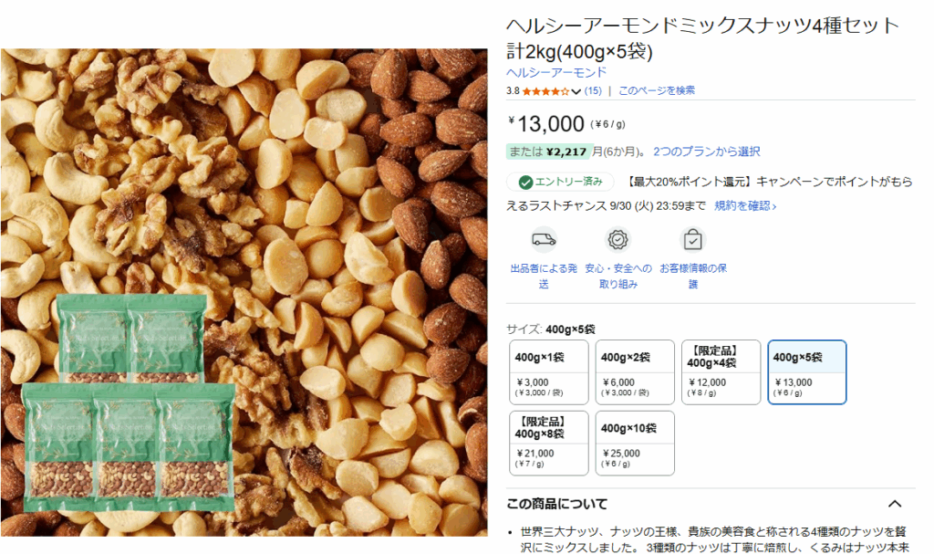The image size is (934, 554).
Task: Pick the 400g×10袋 size option
Action: tap(635, 443)
